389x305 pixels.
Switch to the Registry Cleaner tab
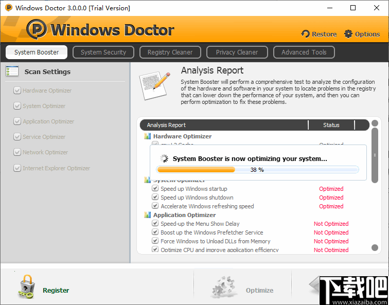[x=170, y=52]
